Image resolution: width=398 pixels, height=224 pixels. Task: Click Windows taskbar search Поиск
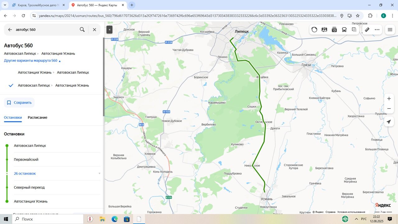click(48, 219)
